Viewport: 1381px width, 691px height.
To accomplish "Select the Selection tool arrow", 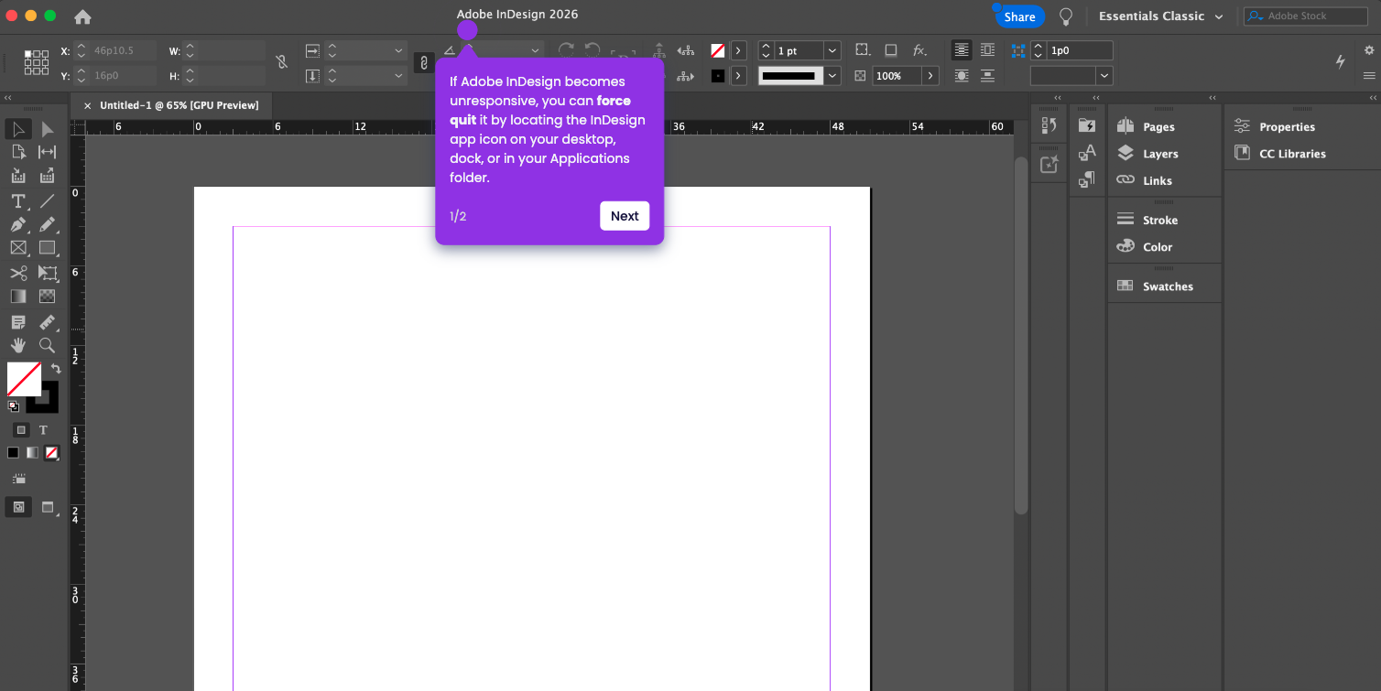I will point(18,129).
